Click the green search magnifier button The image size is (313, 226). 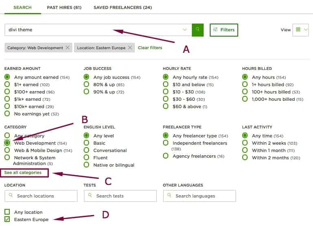pyautogui.click(x=198, y=30)
